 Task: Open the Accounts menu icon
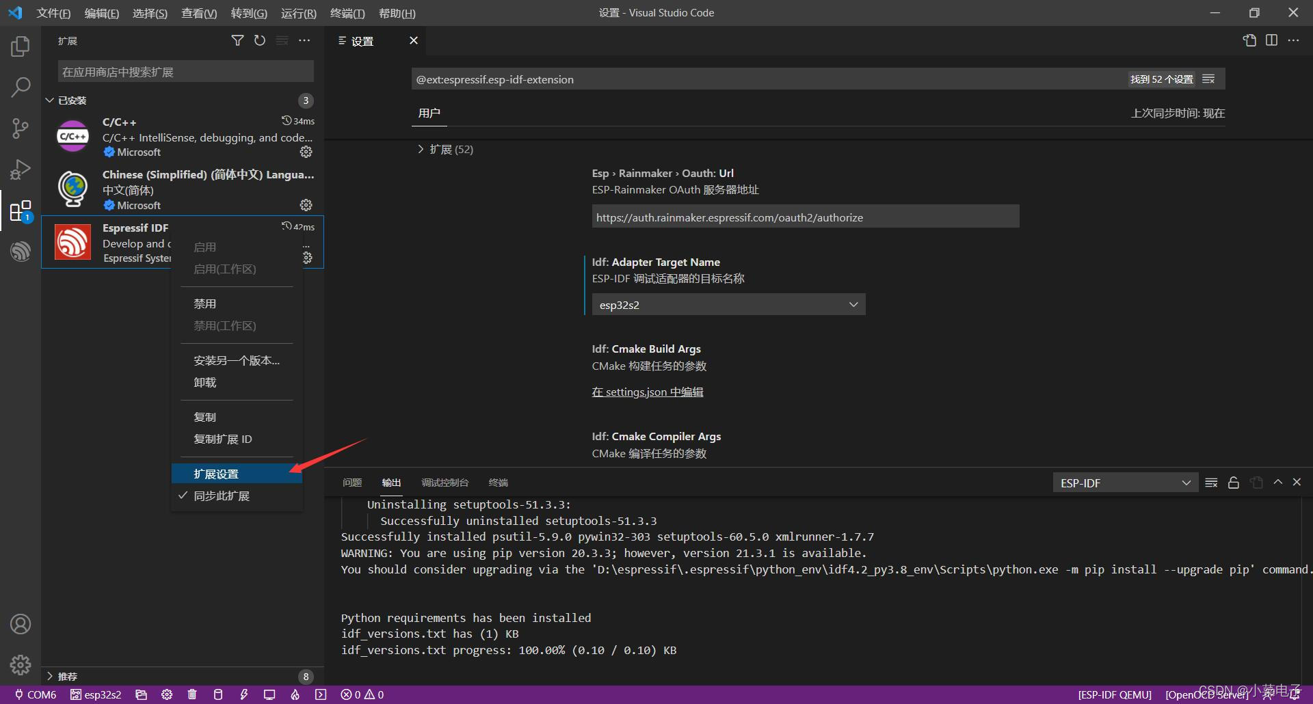[21, 624]
